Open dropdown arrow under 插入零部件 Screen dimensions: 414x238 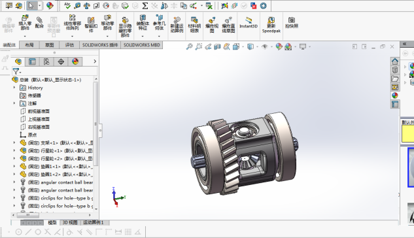[25, 36]
